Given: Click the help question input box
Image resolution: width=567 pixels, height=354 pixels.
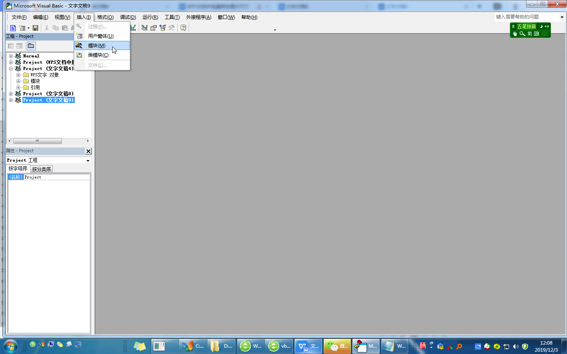Looking at the screenshot, I should (x=527, y=17).
